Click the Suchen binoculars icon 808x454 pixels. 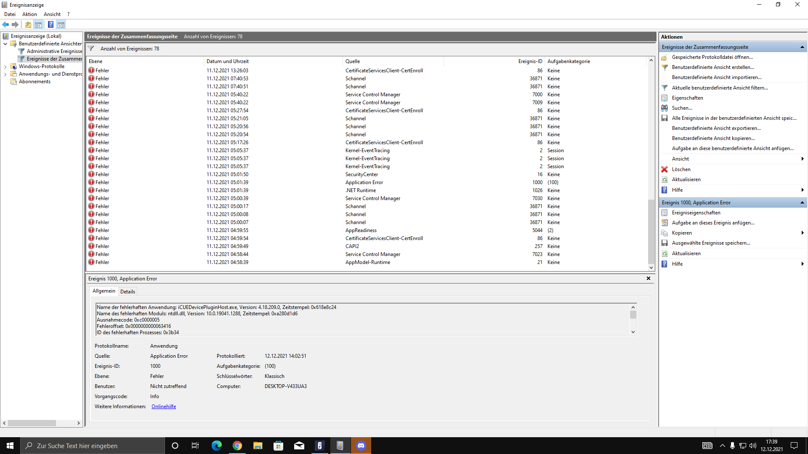(x=664, y=108)
